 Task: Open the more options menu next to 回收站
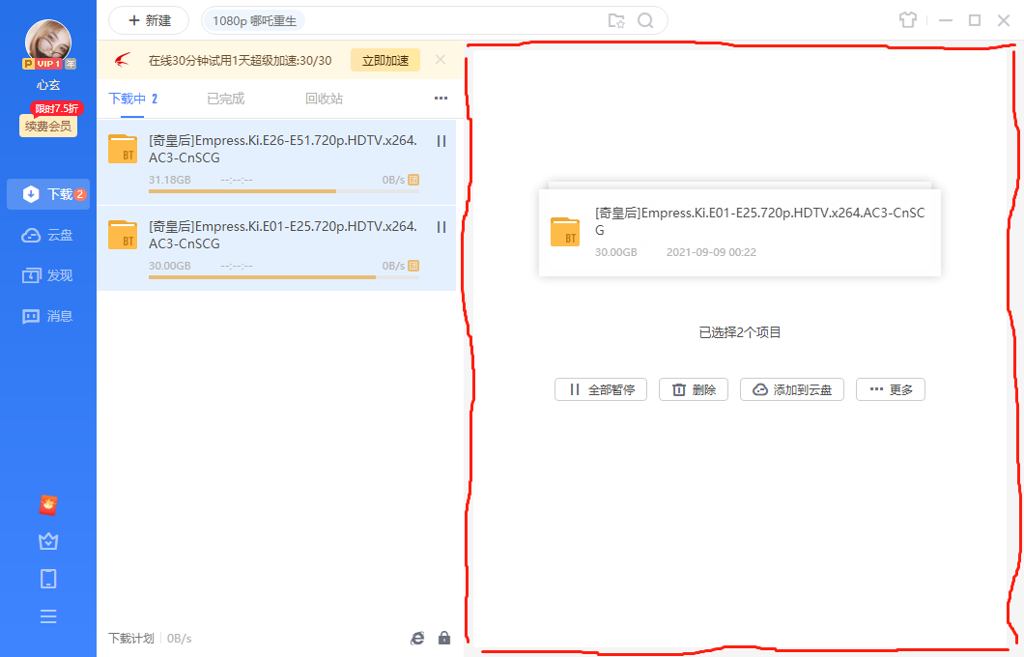pos(441,98)
